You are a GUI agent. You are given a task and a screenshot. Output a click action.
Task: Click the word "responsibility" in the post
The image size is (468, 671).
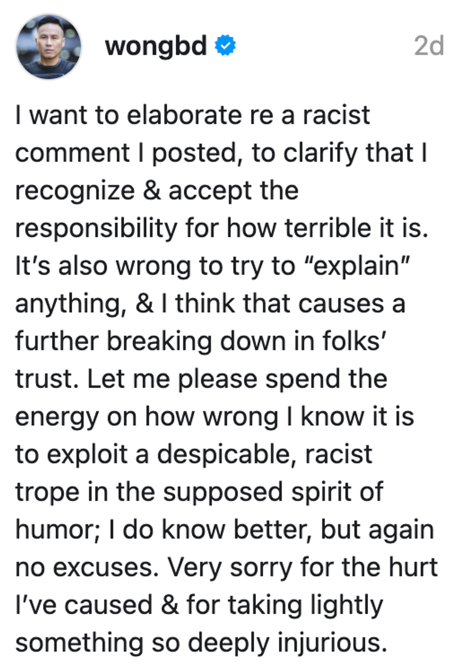coord(96,228)
